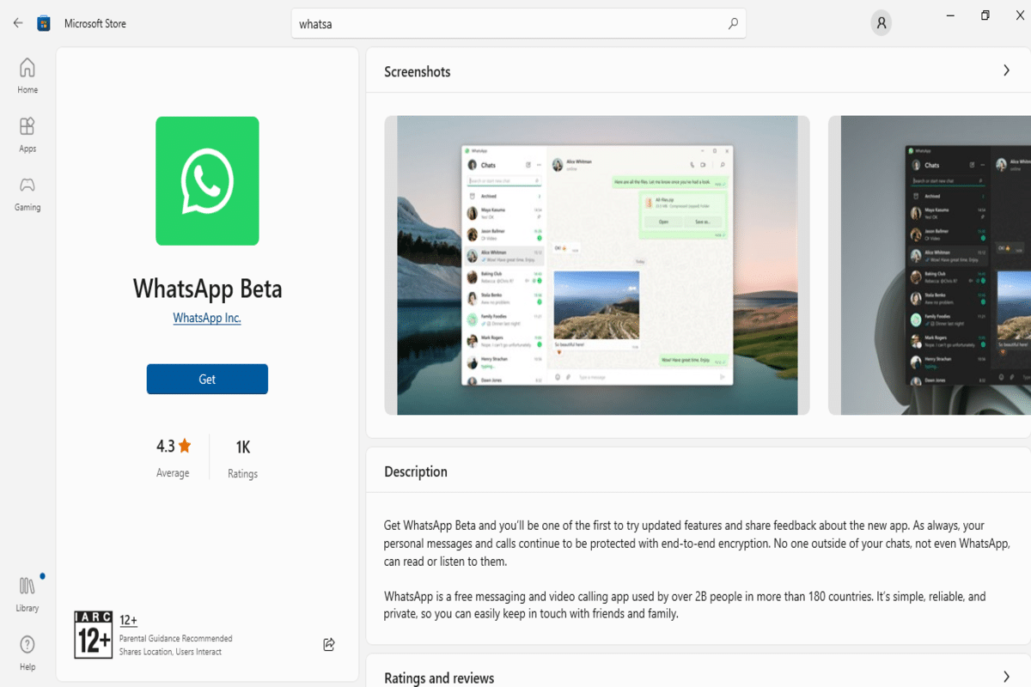The height and width of the screenshot is (687, 1031).
Task: Expand Screenshots with the chevron
Action: 1006,70
